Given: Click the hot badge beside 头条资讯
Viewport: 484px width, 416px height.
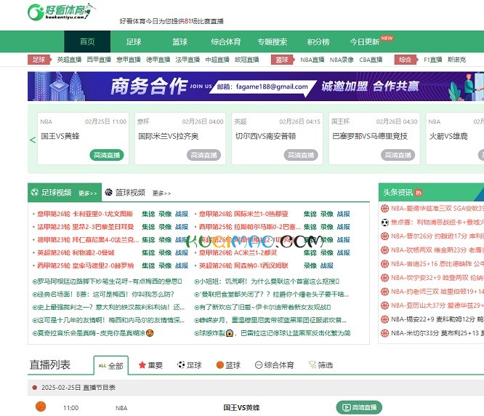Looking at the screenshot, I should click(x=419, y=193).
